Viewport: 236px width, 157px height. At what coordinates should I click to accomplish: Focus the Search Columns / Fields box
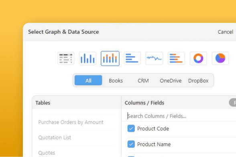click(179, 116)
